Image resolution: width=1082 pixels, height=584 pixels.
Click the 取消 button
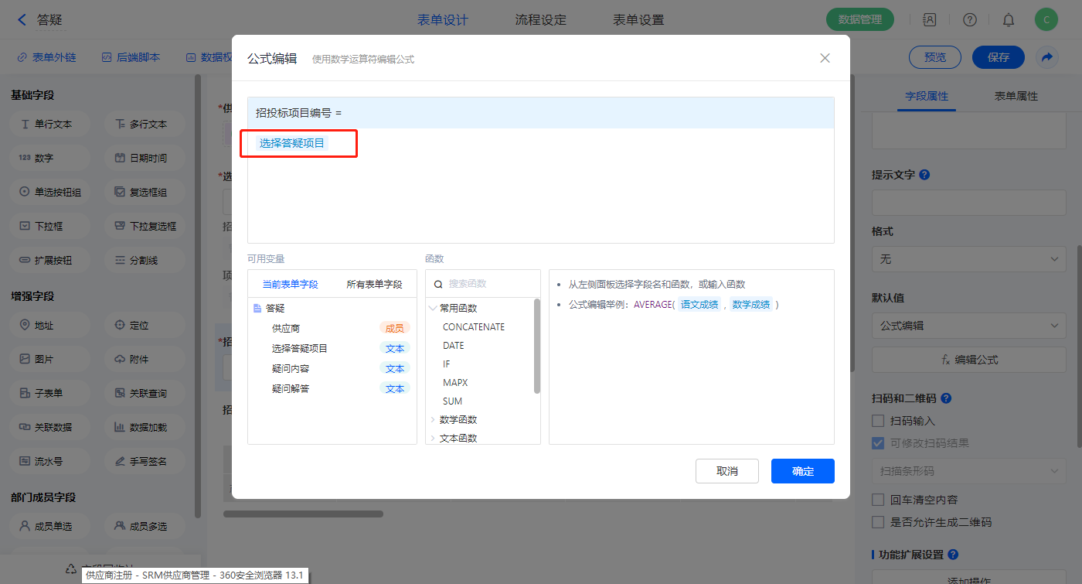click(726, 471)
